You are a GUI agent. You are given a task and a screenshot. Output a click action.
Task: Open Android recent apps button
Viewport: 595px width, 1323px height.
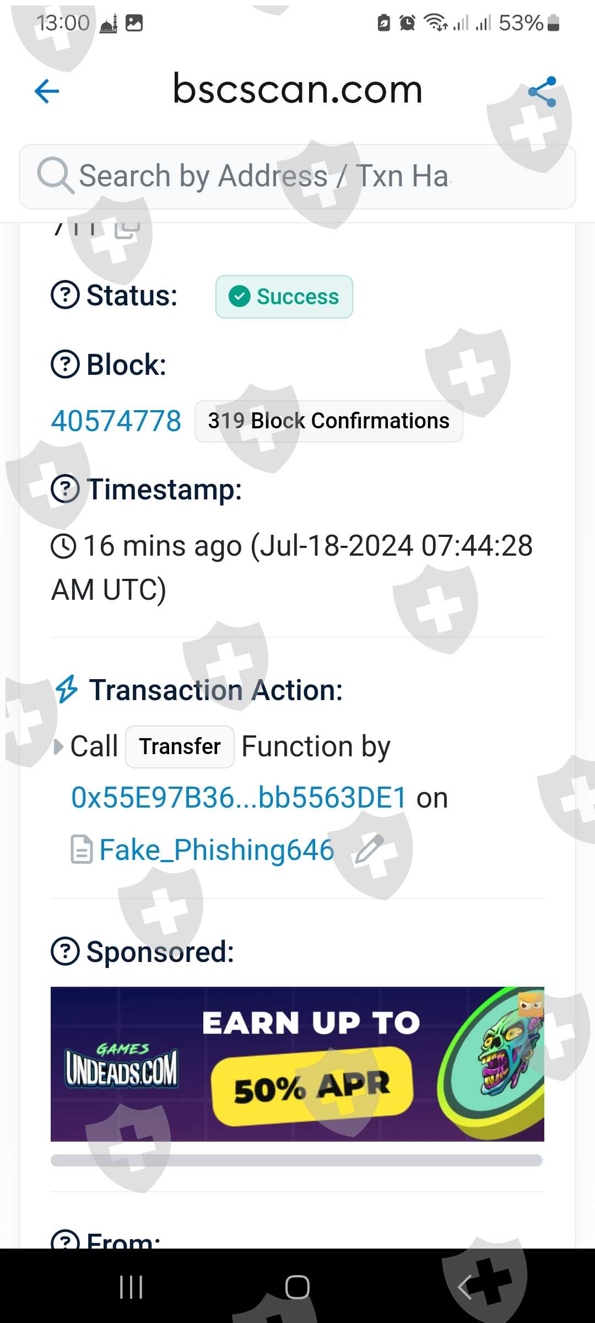click(131, 1287)
